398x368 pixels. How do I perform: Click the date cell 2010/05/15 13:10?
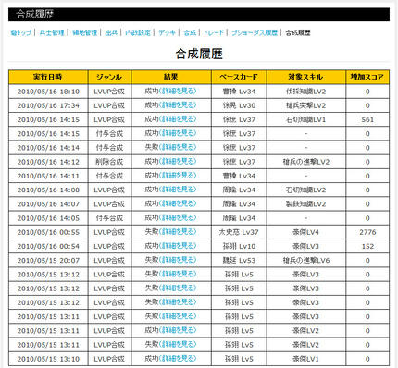pyautogui.click(x=48, y=359)
